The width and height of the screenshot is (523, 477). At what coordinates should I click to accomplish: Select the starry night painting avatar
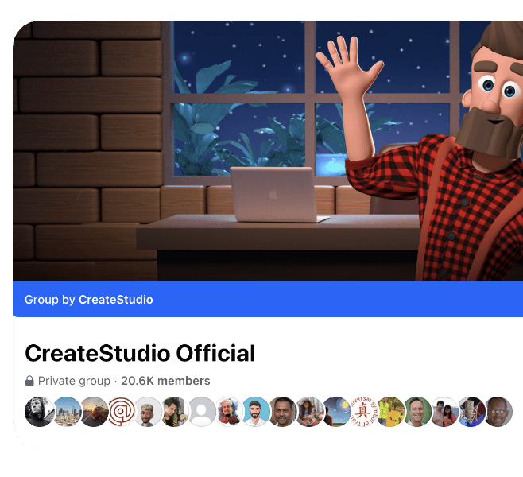(336, 412)
